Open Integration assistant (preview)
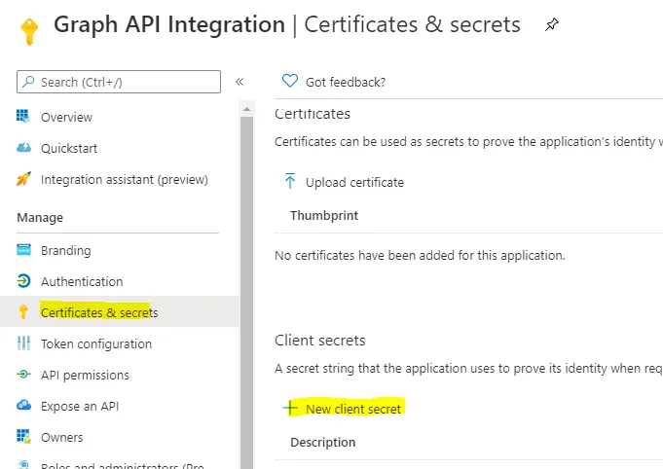Viewport: 663px width, 469px height. click(125, 180)
